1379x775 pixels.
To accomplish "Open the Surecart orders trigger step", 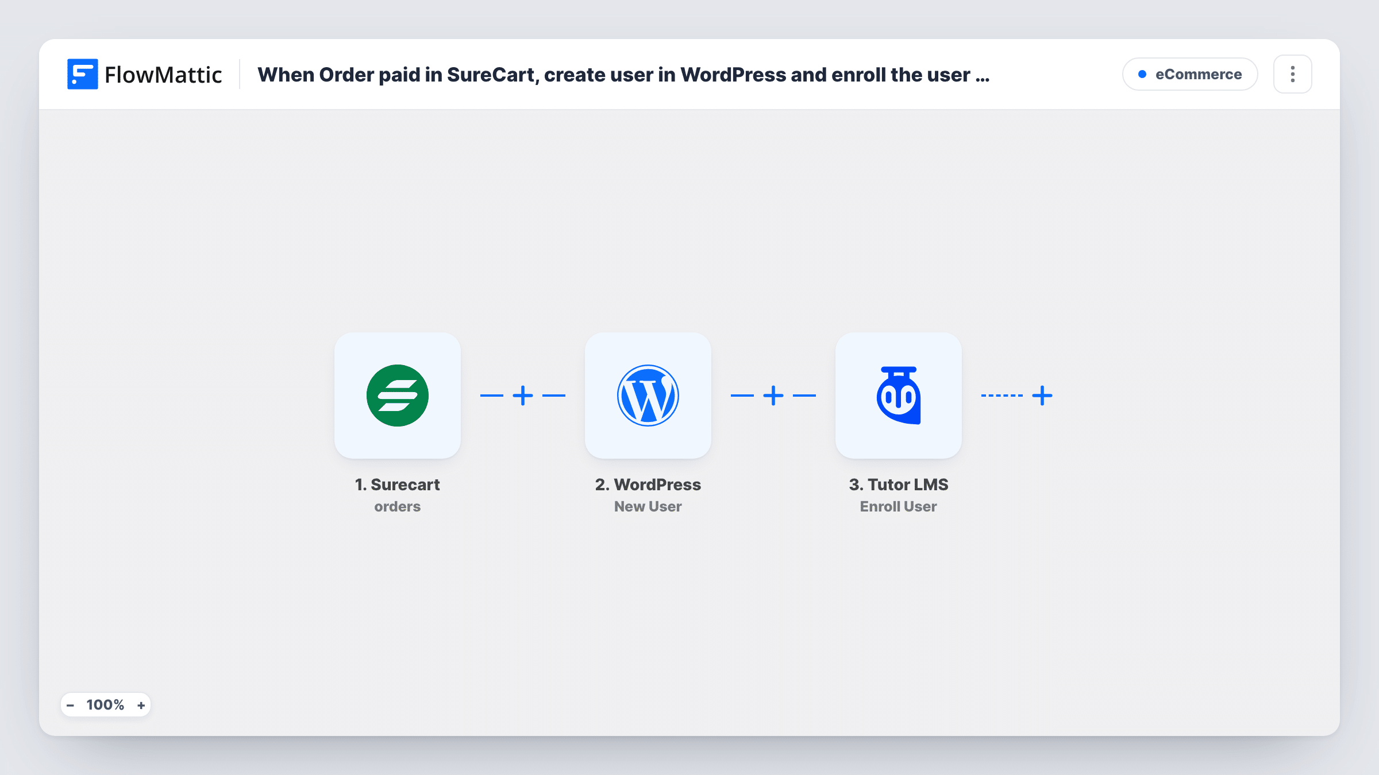I will coord(397,395).
